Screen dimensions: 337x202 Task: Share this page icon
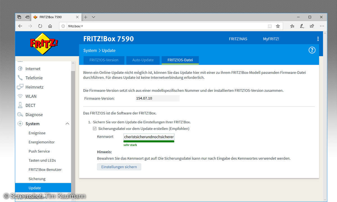[312, 26]
